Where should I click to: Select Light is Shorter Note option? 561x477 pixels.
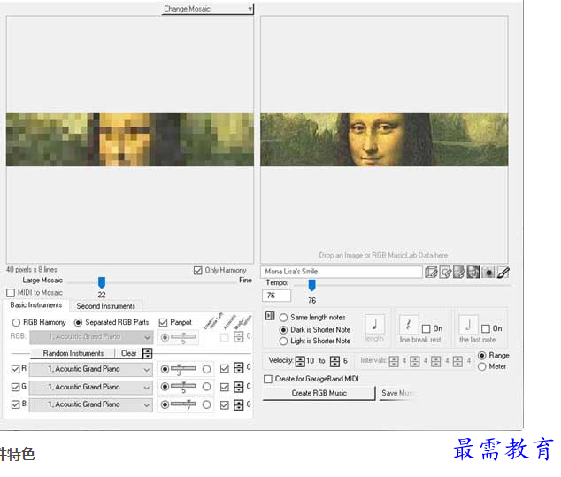pyautogui.click(x=283, y=342)
